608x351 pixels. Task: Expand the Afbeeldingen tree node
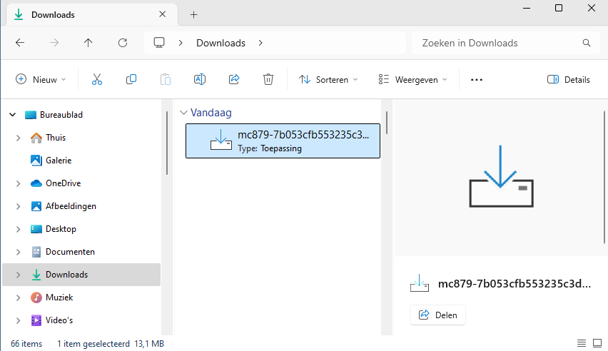pos(18,206)
